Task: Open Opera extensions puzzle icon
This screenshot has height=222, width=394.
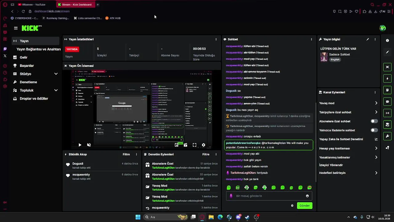Action: click(x=364, y=11)
